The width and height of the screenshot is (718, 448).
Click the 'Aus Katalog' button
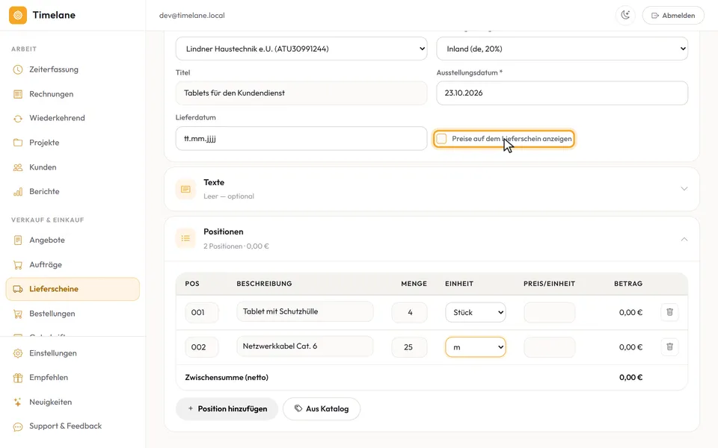click(x=322, y=408)
